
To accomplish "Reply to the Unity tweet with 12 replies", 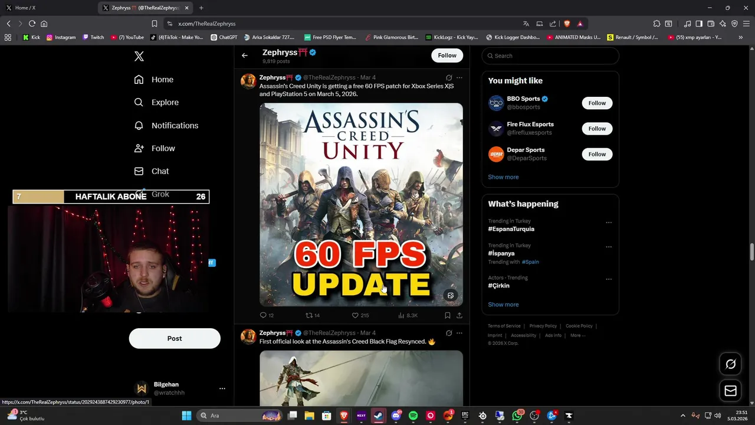I will (x=267, y=315).
